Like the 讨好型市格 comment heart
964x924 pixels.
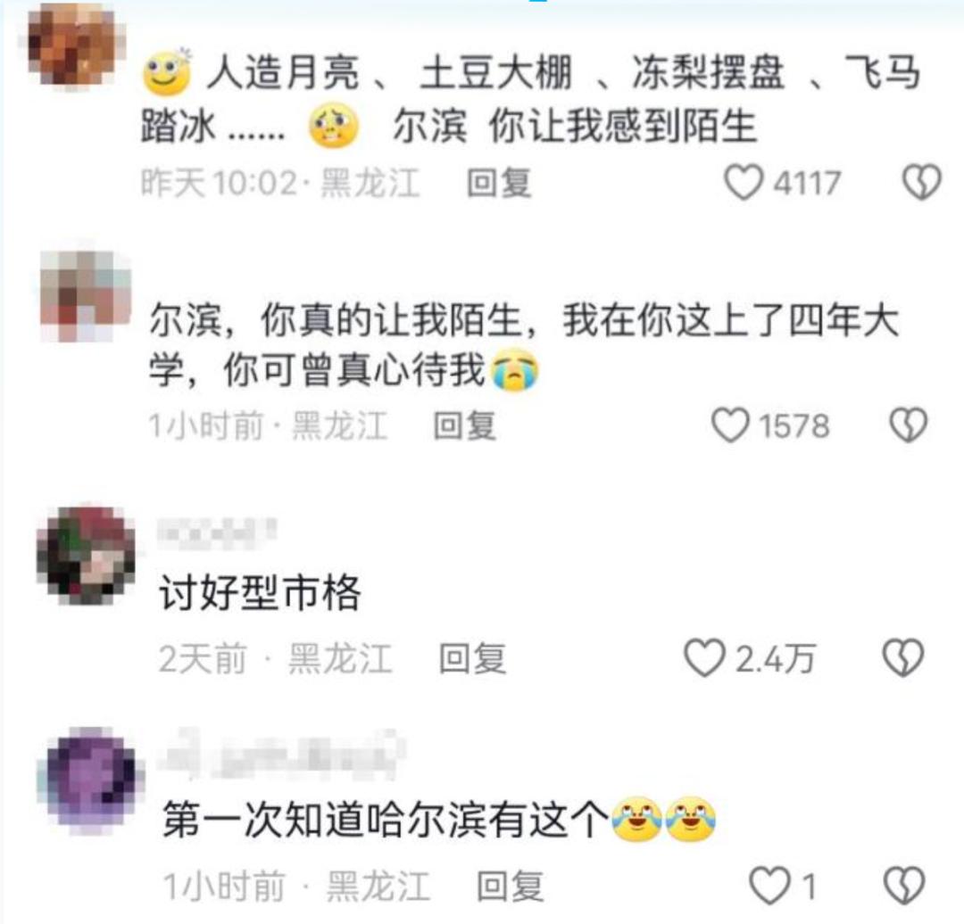click(x=704, y=658)
